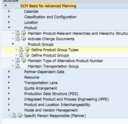The height and width of the screenshot is (124, 128).
Task: Collapse the Product Groups folder
Action: pyautogui.click(x=13, y=44)
